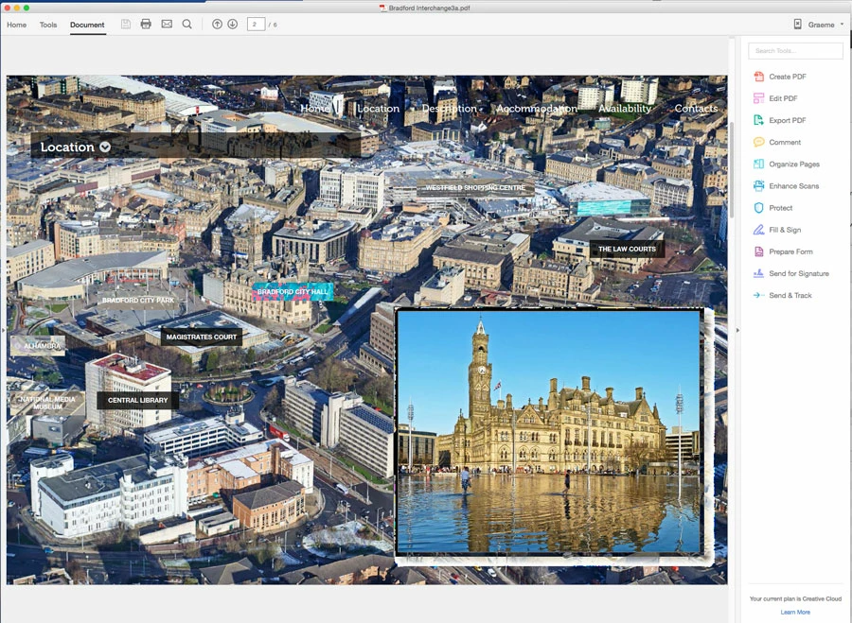This screenshot has width=852, height=623.
Task: Open the Find search magnifier icon
Action: tap(186, 24)
